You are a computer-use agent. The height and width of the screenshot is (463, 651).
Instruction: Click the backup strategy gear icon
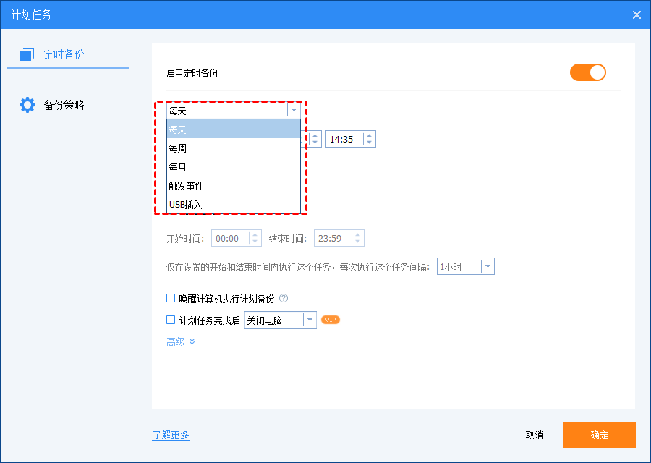(27, 105)
